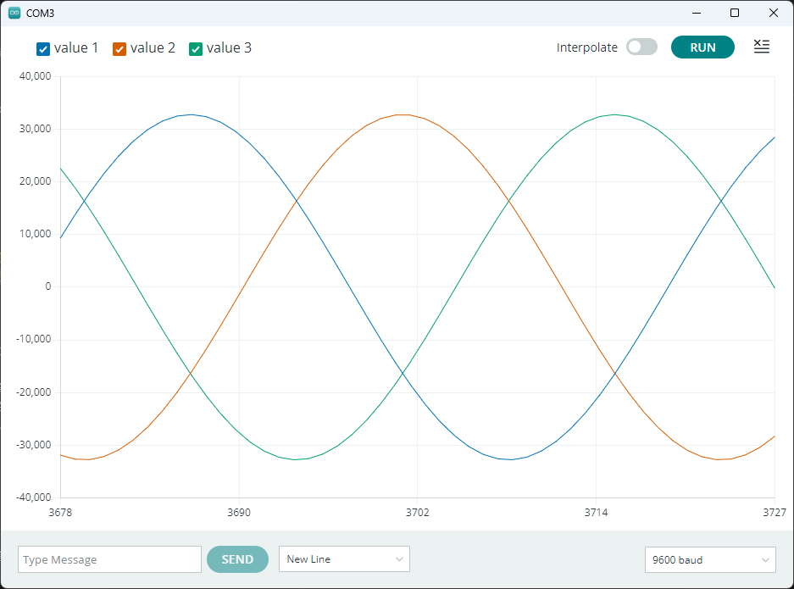Maximize the COM3 plotter window

pos(735,13)
